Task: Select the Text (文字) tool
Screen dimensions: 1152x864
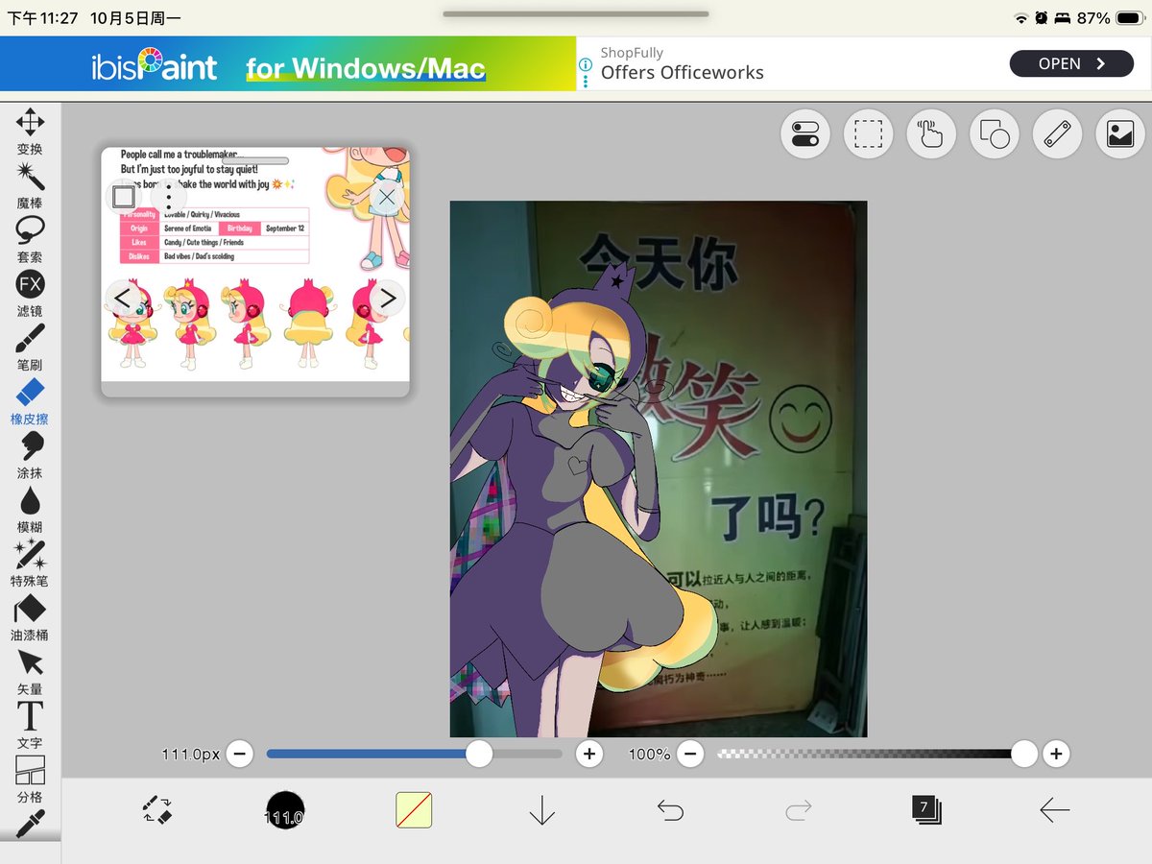Action: pyautogui.click(x=30, y=725)
